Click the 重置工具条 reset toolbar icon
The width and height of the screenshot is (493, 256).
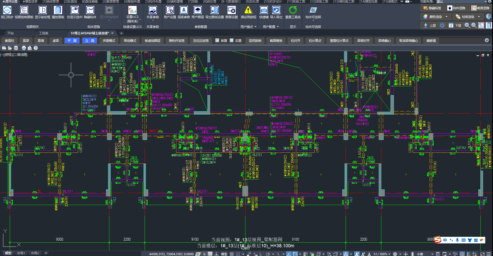pos(293,11)
